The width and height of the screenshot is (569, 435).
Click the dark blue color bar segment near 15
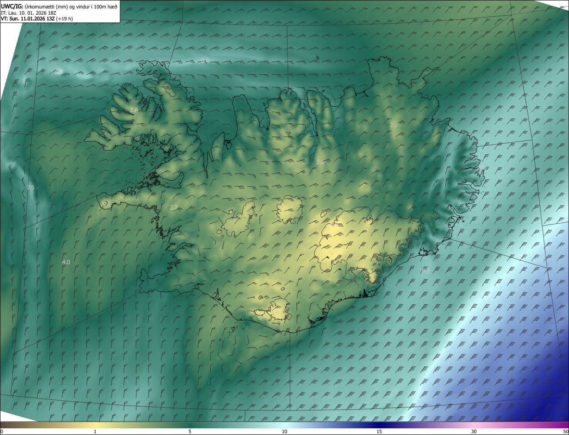[379, 425]
